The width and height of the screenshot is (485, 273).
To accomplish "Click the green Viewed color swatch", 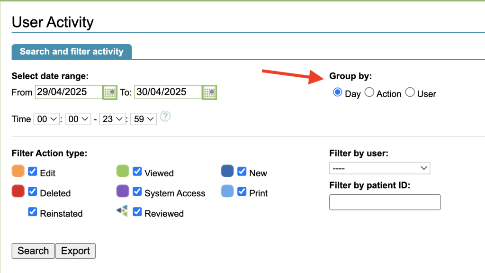I will pos(123,171).
